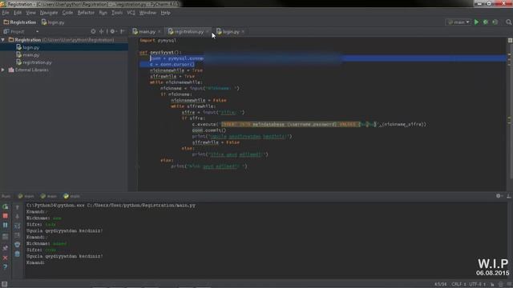Open the Tools menu
The image size is (513, 288).
117,13
